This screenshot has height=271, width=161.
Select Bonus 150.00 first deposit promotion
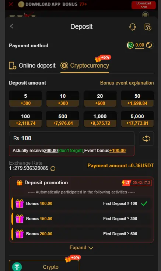click(x=81, y=219)
